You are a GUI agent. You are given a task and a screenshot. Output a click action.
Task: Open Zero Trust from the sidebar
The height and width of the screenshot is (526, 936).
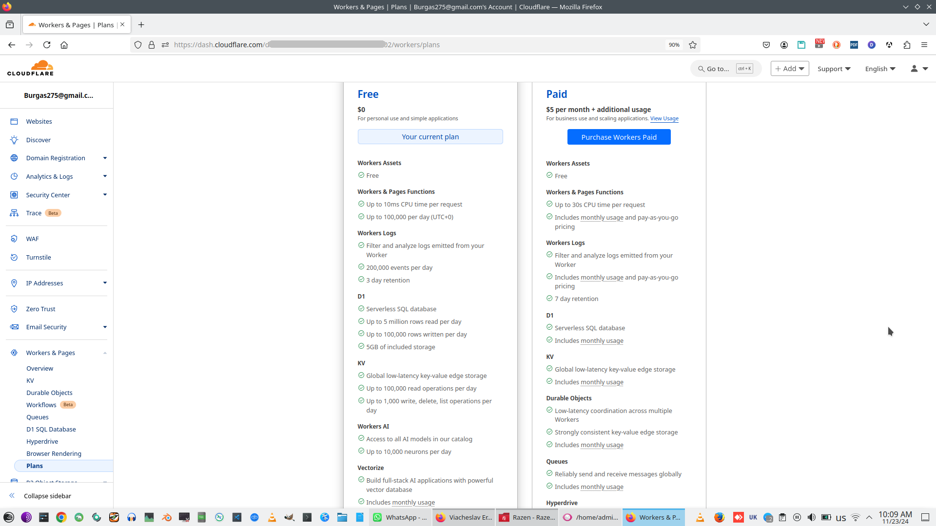click(40, 309)
